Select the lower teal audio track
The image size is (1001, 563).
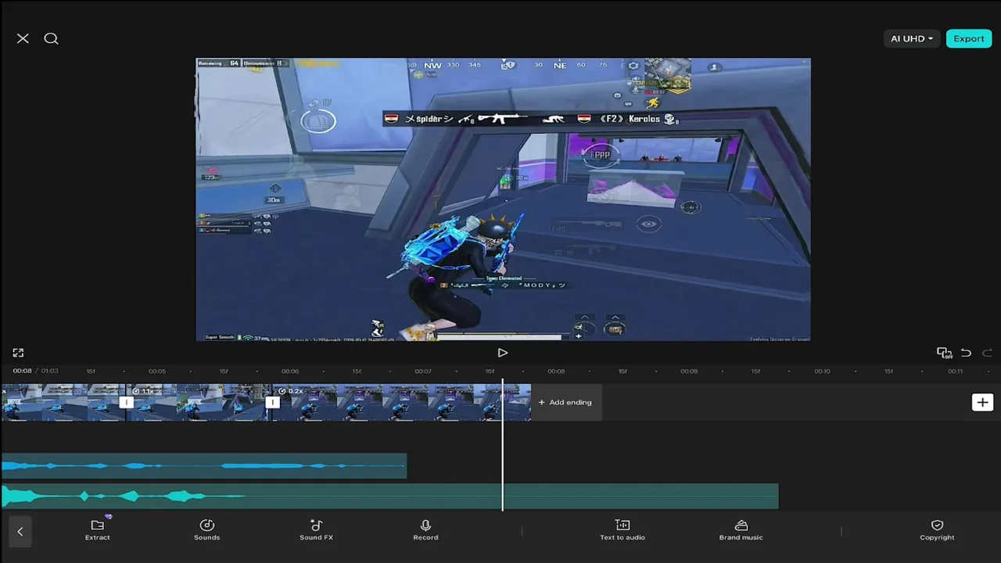(389, 497)
